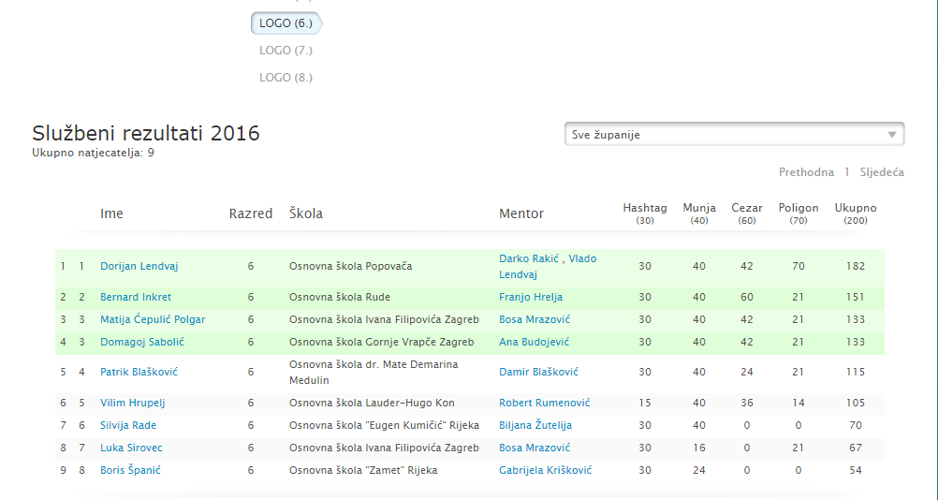
Task: Switch to the LOGO (8.) tab
Action: point(286,77)
